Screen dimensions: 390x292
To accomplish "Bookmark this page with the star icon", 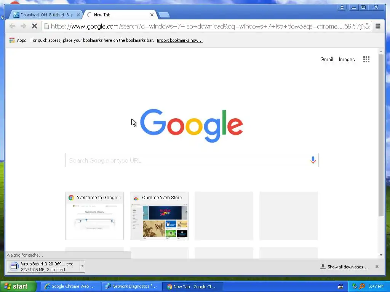I will 367,26.
